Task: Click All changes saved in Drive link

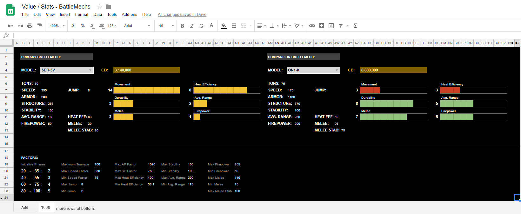Action: click(182, 14)
